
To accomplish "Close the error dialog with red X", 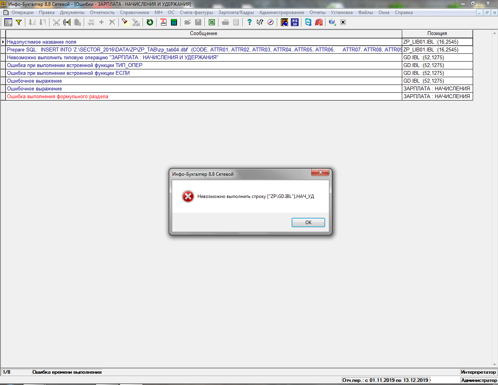I will 320,172.
